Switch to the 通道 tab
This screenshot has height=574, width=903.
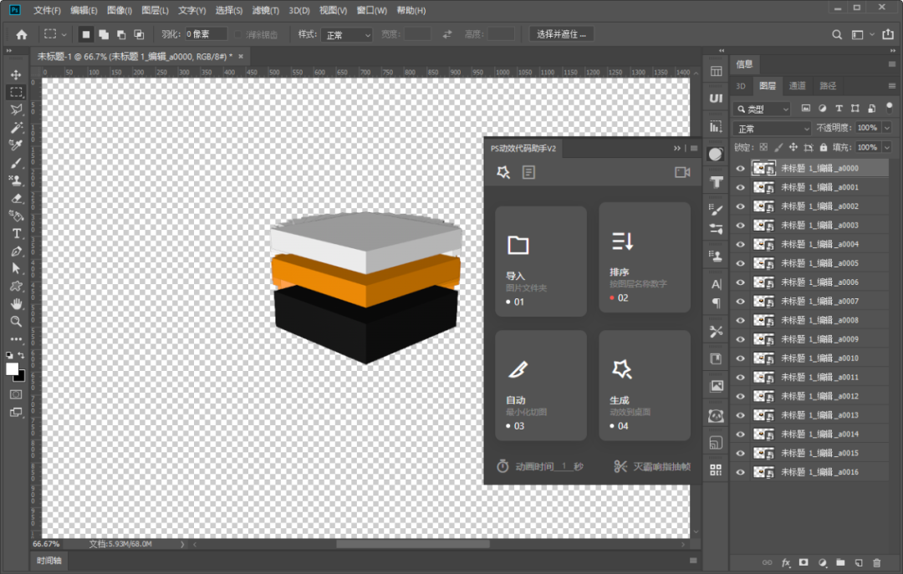[x=798, y=86]
